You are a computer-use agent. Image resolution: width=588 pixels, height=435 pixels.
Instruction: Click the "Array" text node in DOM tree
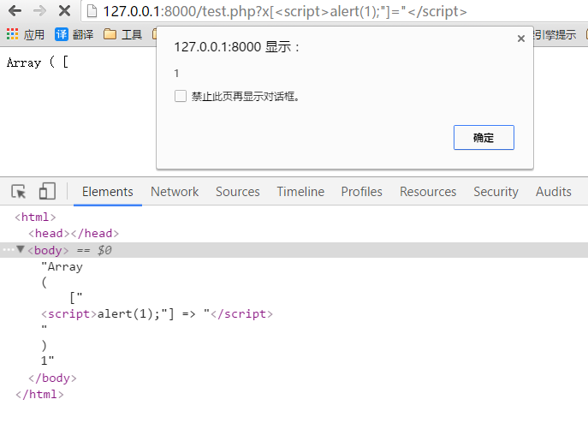point(62,267)
